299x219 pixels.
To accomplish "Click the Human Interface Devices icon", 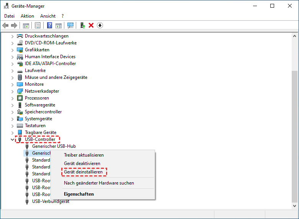I will pos(20,57).
